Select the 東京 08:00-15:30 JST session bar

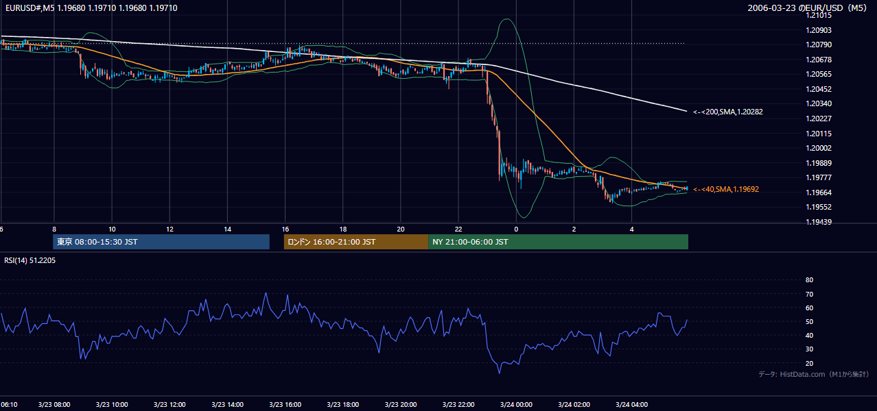(x=161, y=242)
